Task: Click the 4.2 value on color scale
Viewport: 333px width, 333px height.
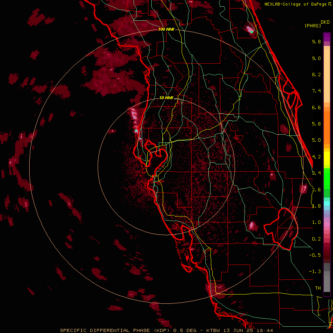Action: point(316,157)
